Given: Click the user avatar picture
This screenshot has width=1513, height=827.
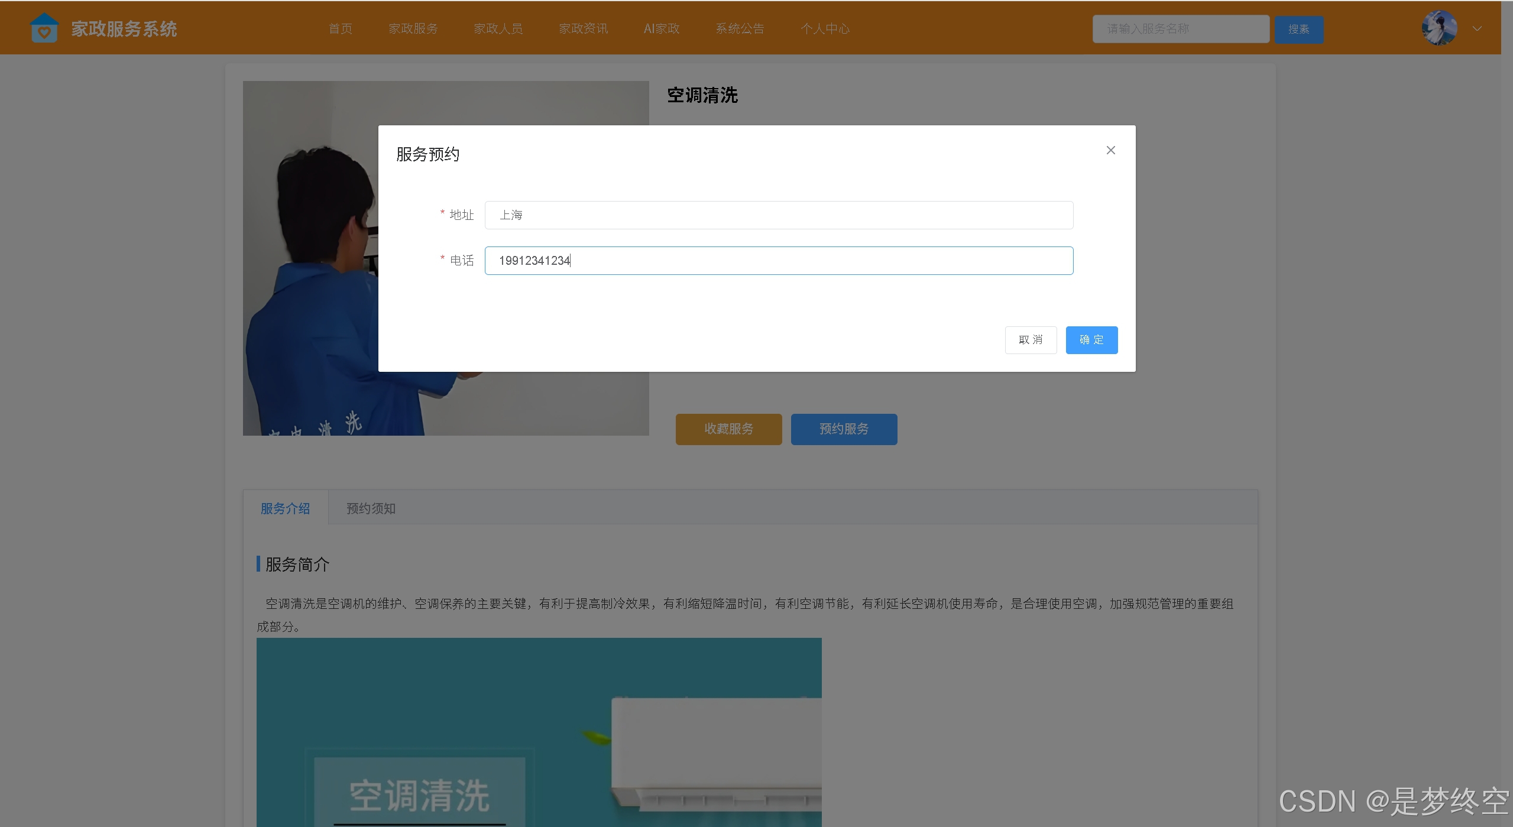Looking at the screenshot, I should pos(1439,28).
